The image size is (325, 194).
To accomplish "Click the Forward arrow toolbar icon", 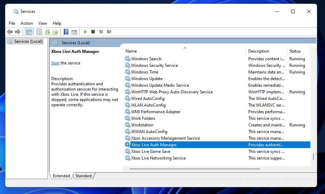I will (18, 32).
